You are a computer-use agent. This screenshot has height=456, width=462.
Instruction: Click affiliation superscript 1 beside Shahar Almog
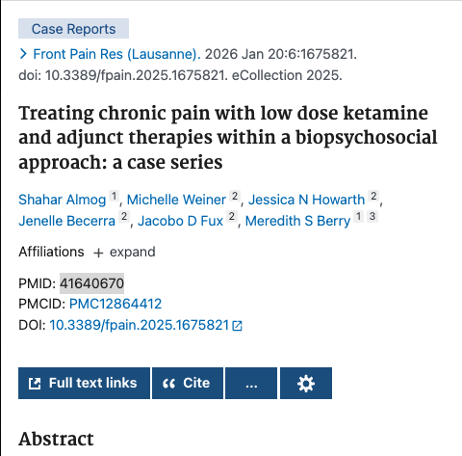point(114,196)
